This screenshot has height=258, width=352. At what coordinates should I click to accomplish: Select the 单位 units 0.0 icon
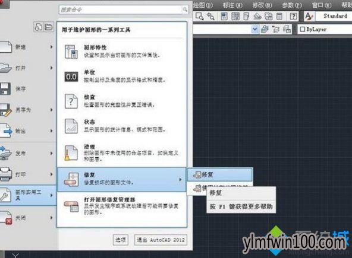[x=71, y=77]
